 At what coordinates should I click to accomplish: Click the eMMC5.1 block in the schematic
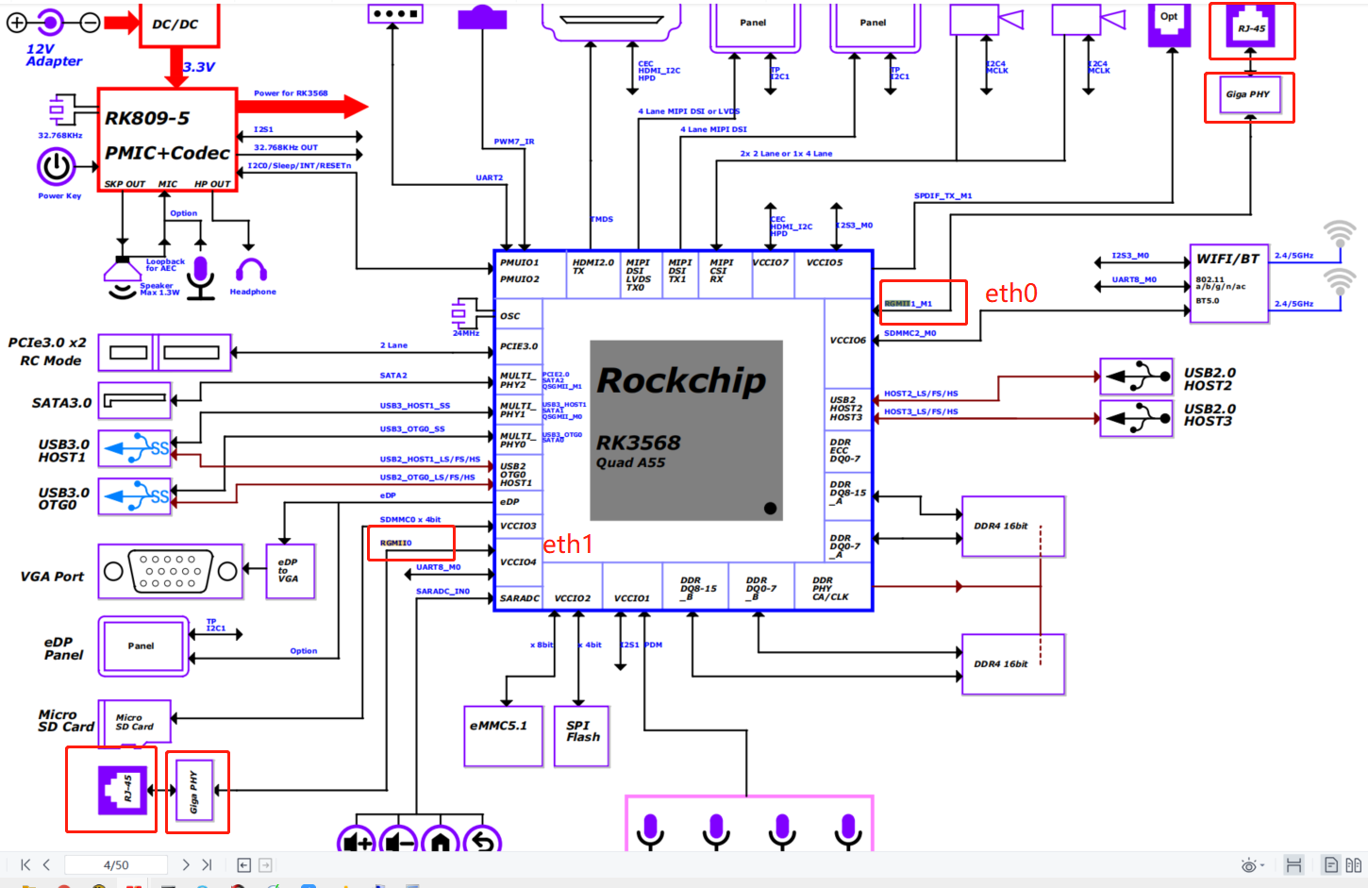tap(503, 736)
